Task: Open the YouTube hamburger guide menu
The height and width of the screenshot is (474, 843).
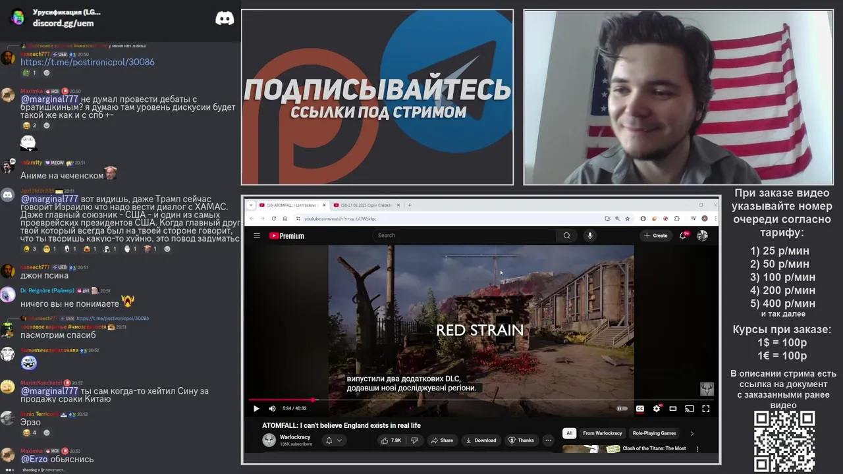Action: (257, 236)
